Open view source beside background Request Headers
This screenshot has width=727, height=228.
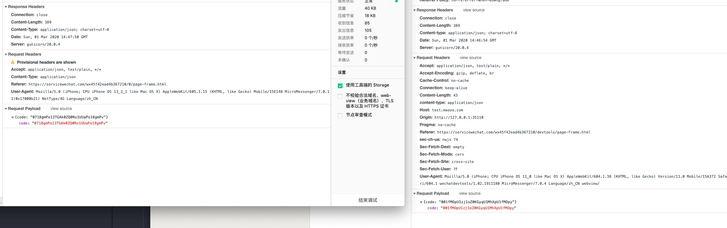(470, 58)
